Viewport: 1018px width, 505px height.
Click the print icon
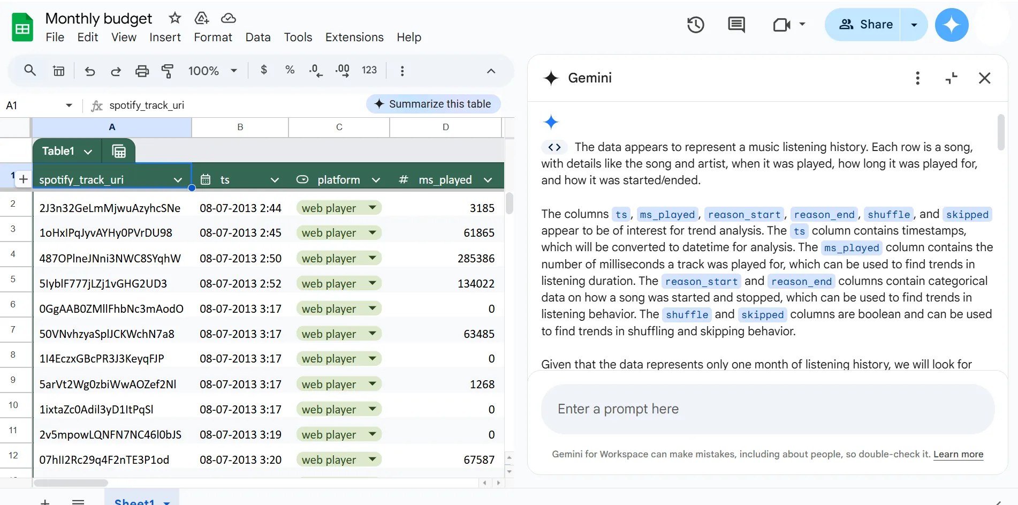pos(142,71)
